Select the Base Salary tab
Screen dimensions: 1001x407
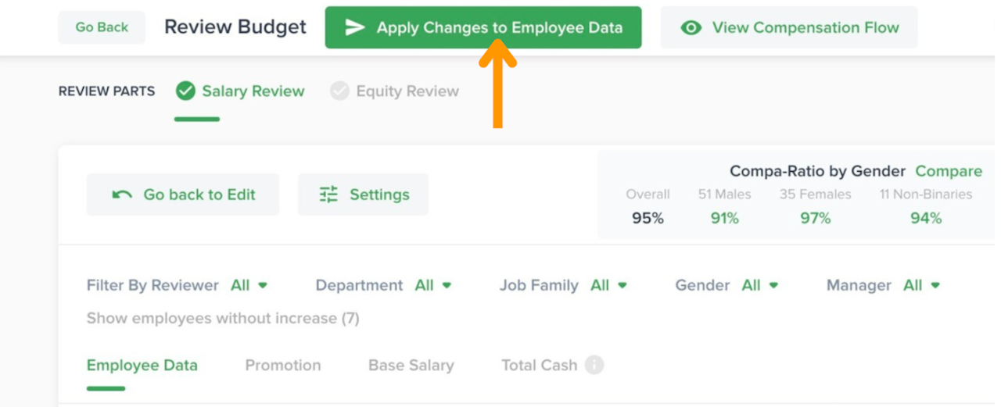click(411, 365)
